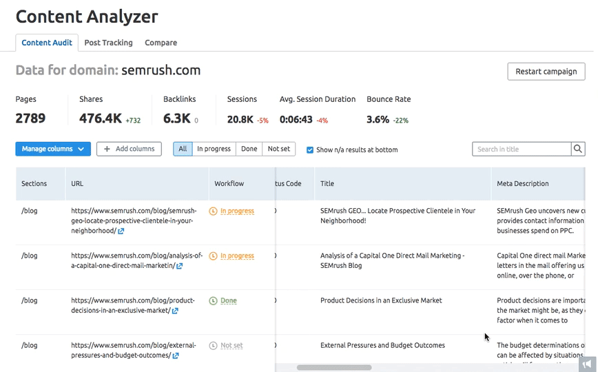The image size is (598, 372).
Task: Switch to the Post Tracking tab
Action: (108, 43)
